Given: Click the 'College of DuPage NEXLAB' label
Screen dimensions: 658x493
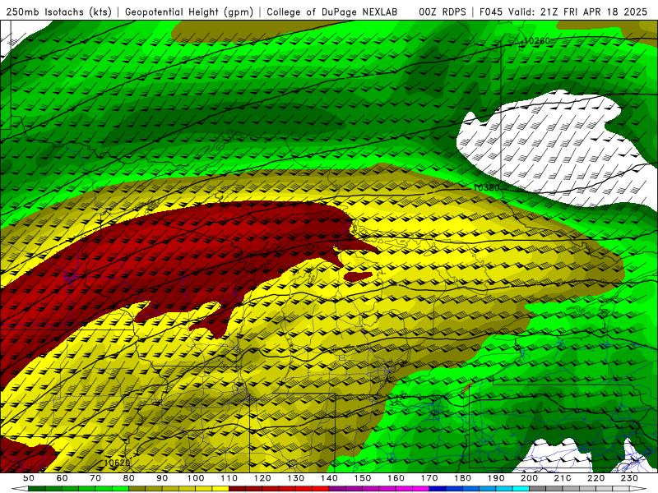Looking at the screenshot, I should 331,12.
